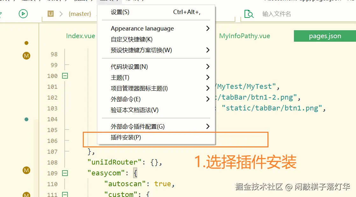Switch to the MyInfoPathy.vue tab
The height and width of the screenshot is (197, 356).
click(245, 36)
